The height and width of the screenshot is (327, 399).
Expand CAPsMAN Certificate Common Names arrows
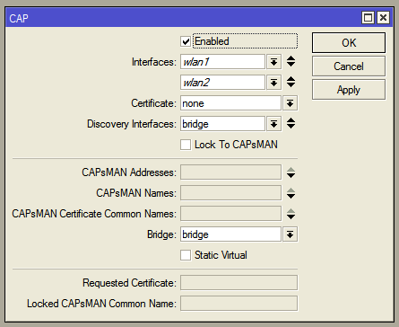(x=291, y=214)
